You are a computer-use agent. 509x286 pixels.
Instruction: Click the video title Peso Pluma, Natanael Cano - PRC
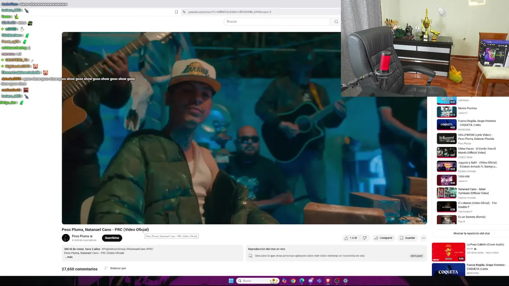tap(105, 230)
